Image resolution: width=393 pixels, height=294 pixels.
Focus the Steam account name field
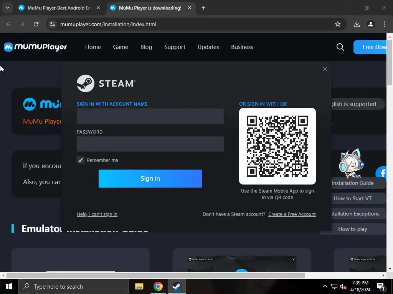[150, 116]
